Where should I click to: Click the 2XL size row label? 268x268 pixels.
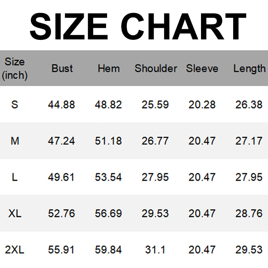15,250
